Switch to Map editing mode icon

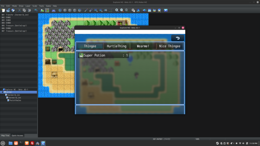tap(42, 10)
